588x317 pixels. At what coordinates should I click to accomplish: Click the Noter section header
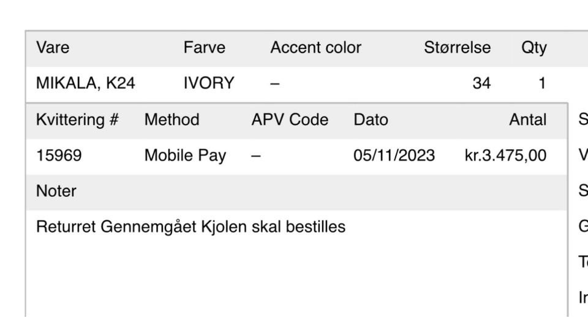point(56,191)
